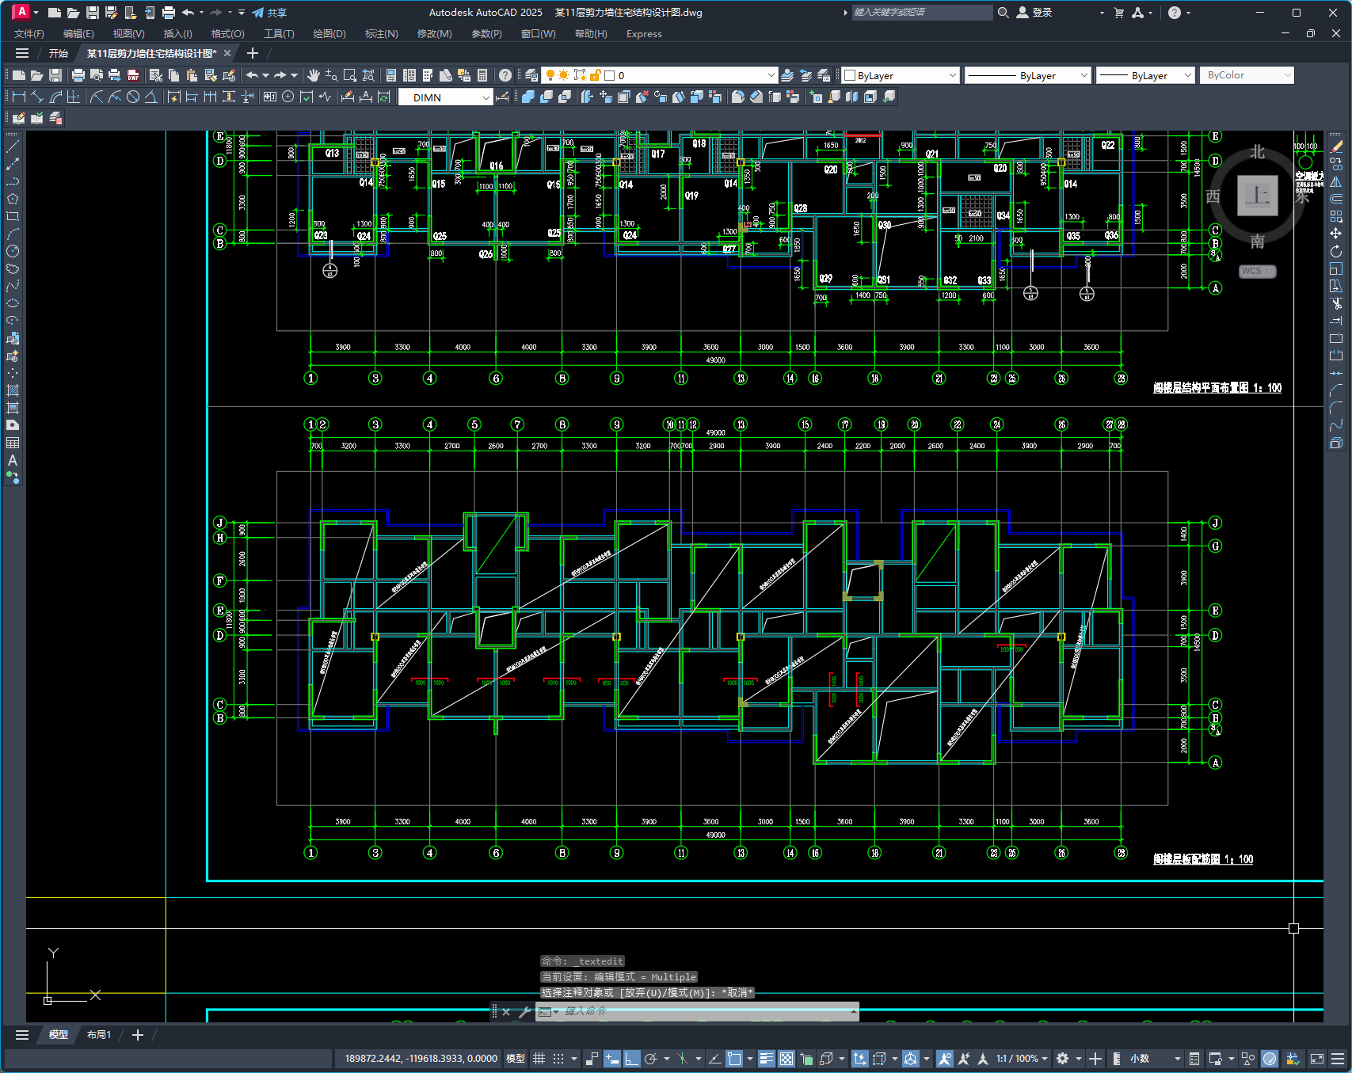Select the Circle drawing tool
This screenshot has height=1073, width=1352.
click(13, 251)
